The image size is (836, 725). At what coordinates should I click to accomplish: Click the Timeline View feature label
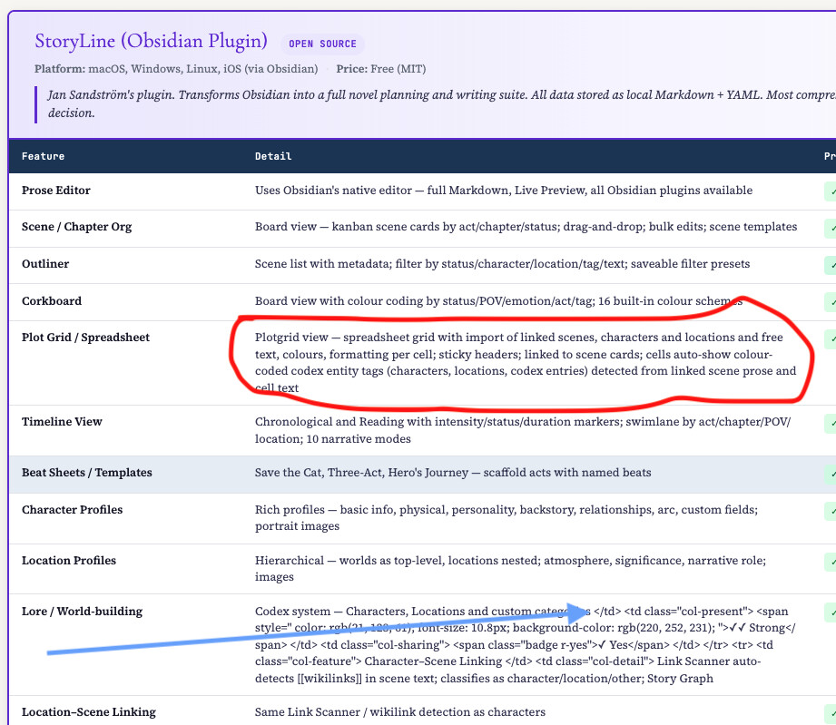tap(62, 422)
